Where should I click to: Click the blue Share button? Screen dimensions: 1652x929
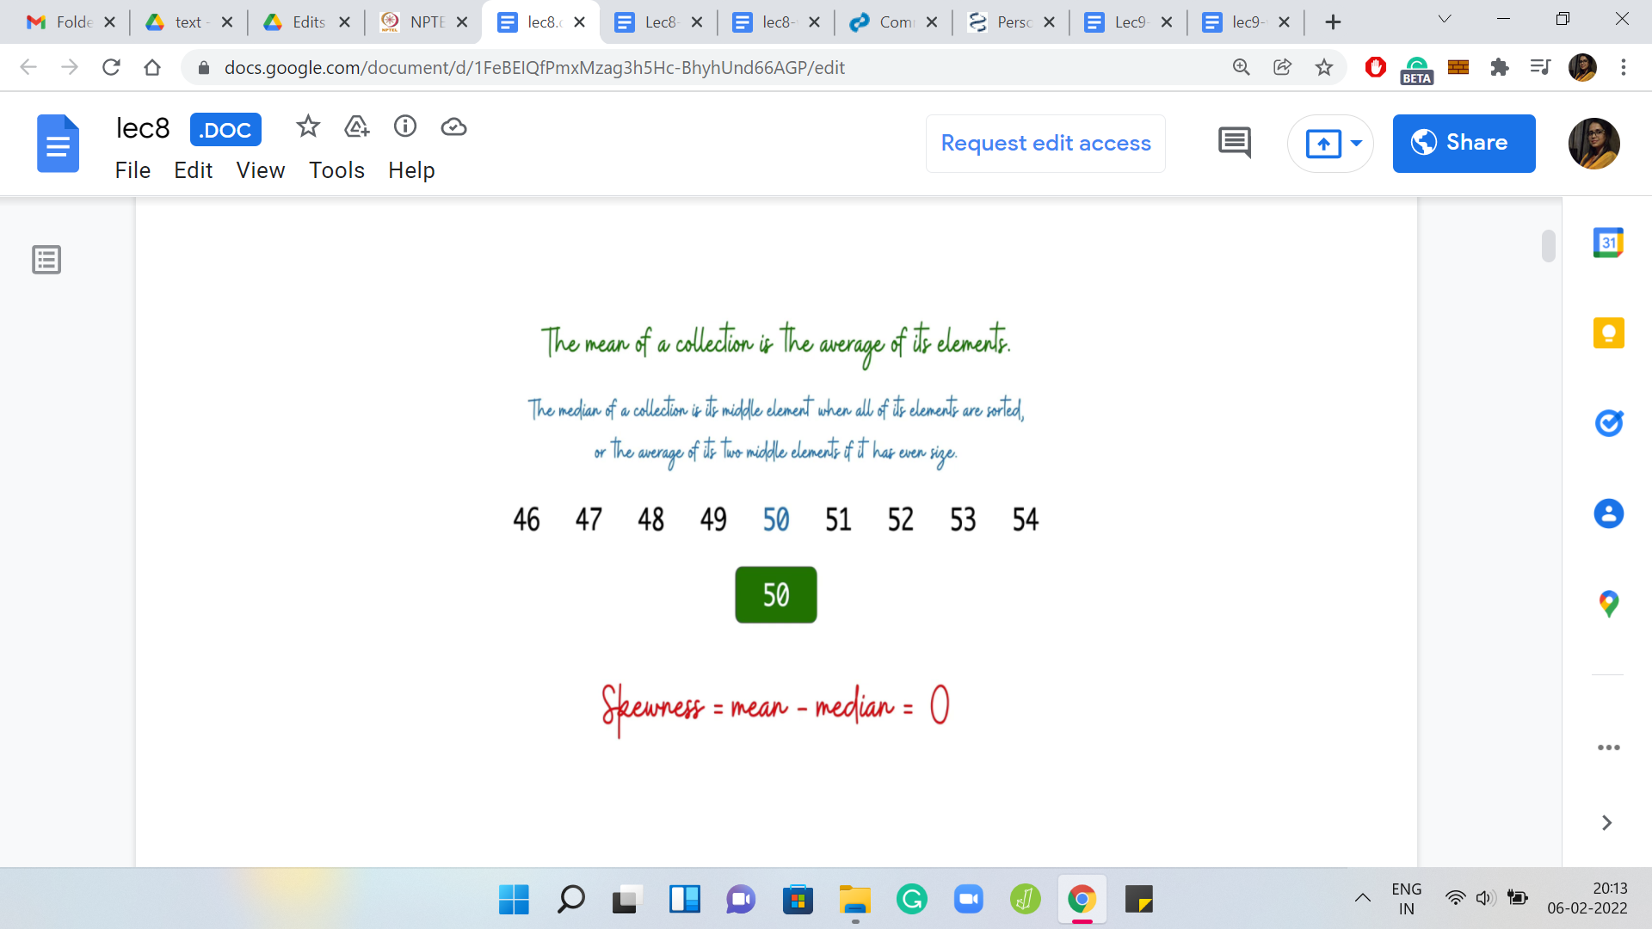(1464, 143)
